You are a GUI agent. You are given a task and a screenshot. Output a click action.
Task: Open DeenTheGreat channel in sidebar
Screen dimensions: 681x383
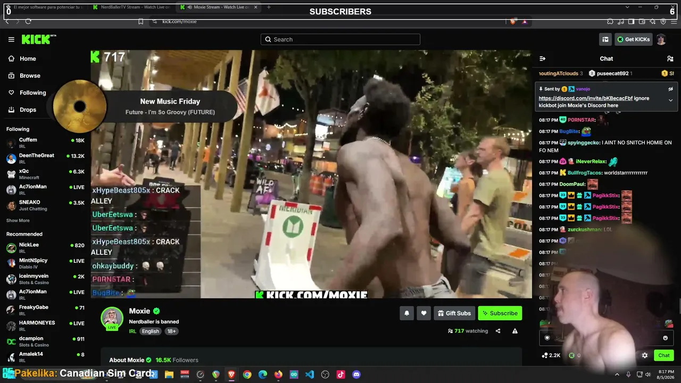[45, 159]
